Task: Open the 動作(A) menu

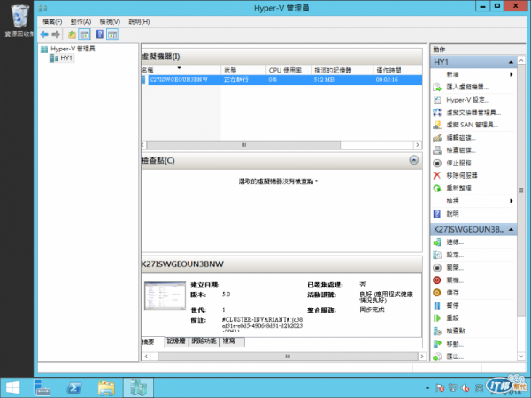Action: [x=81, y=21]
